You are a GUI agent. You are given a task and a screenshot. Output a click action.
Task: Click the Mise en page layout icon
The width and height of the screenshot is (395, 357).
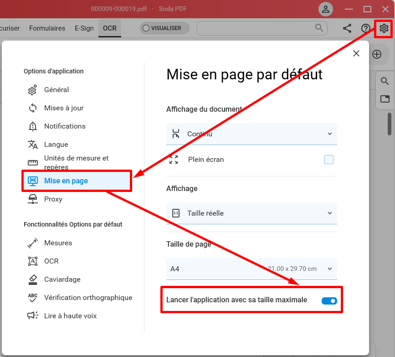(32, 181)
